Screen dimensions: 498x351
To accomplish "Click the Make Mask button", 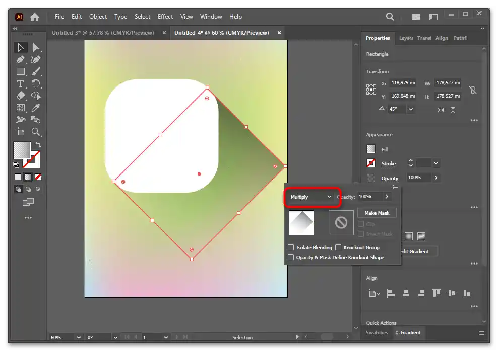I will tap(377, 213).
